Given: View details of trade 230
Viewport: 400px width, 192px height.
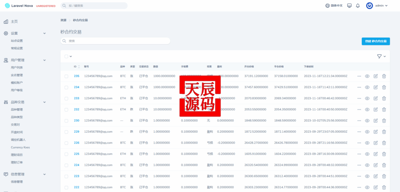Looking at the screenshot, I should pyautogui.click(x=367, y=121).
